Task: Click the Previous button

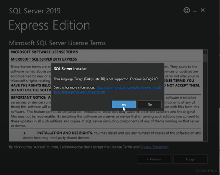Action: tap(154, 159)
